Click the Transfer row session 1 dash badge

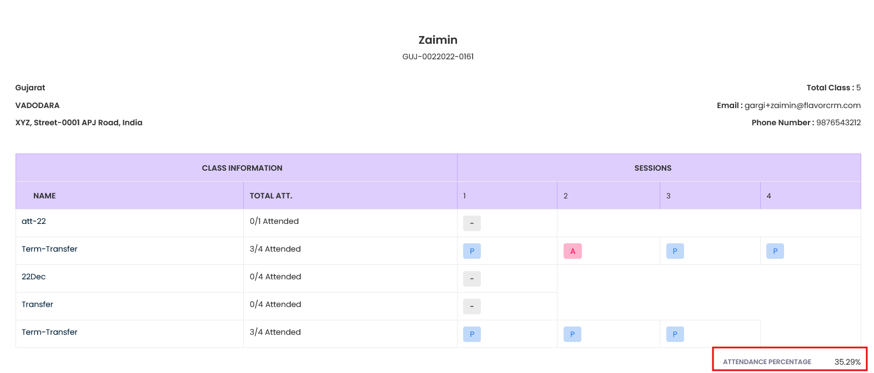point(472,306)
